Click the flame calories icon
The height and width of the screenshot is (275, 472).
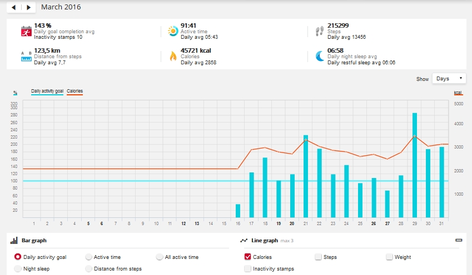click(x=172, y=56)
